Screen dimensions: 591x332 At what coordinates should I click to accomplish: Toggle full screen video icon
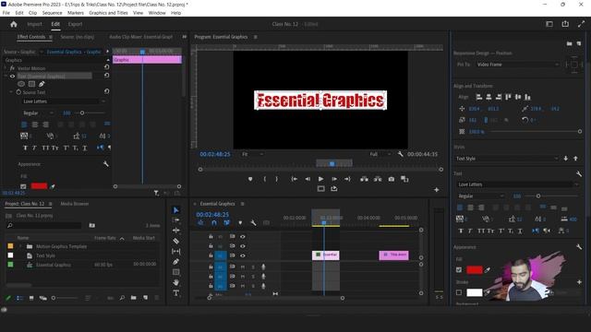581,24
